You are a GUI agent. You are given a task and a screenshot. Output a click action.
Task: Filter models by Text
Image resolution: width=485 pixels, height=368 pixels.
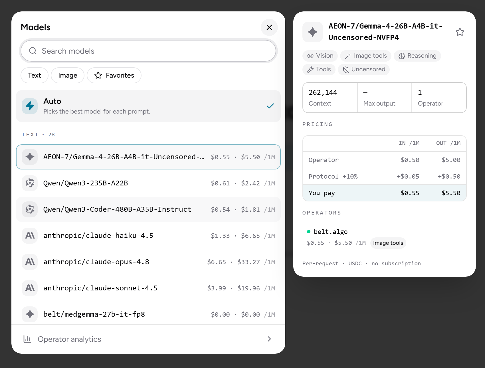[x=35, y=75]
